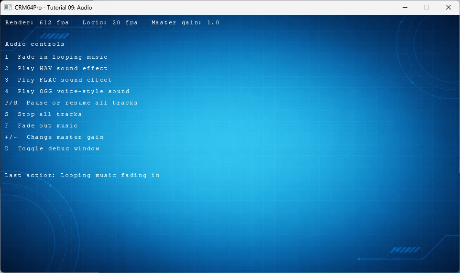Minimize the Tutorial 09 Audio window
This screenshot has height=273, width=460.
click(x=405, y=7)
